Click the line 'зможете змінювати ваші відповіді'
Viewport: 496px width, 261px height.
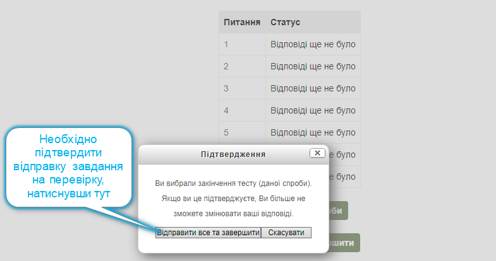tap(233, 214)
